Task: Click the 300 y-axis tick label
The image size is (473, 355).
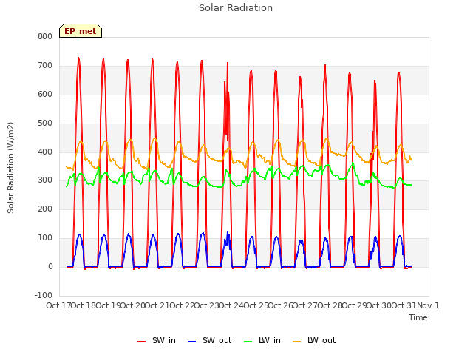Action: click(45, 180)
